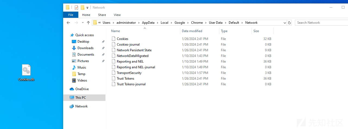This screenshot has width=348, height=129.
Task: Sort by the Type column header
Action: 224,31
